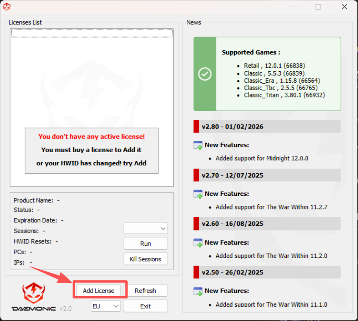
Task: Click the PCs label
Action: [20, 252]
